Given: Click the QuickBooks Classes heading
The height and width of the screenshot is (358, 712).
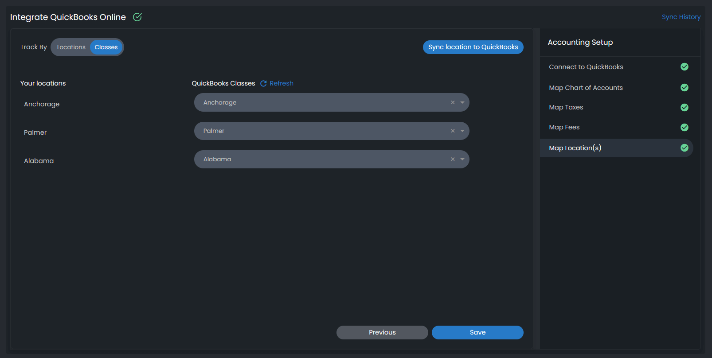Looking at the screenshot, I should pyautogui.click(x=223, y=83).
